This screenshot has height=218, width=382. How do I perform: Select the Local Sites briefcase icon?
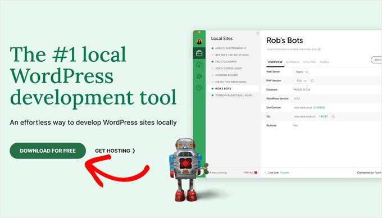(199, 53)
